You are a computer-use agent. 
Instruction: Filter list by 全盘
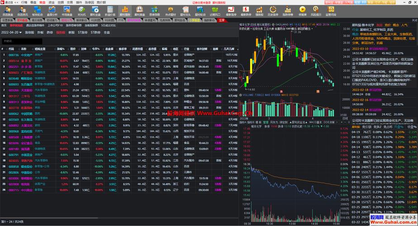pos(107,32)
